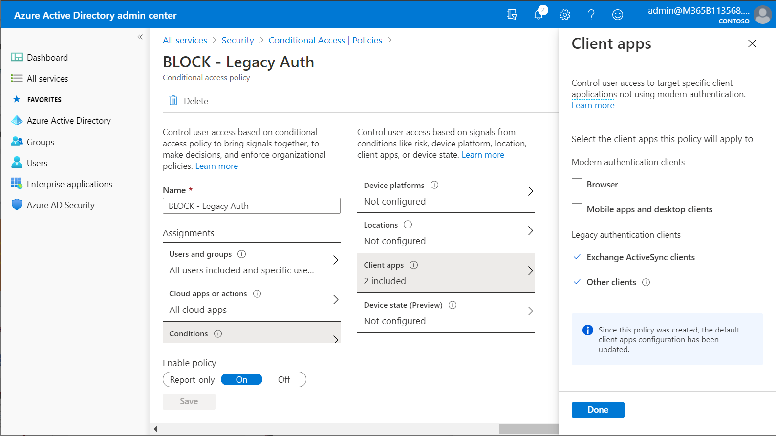Click the Delete trash can icon
Screen dimensions: 776x436
tap(173, 101)
